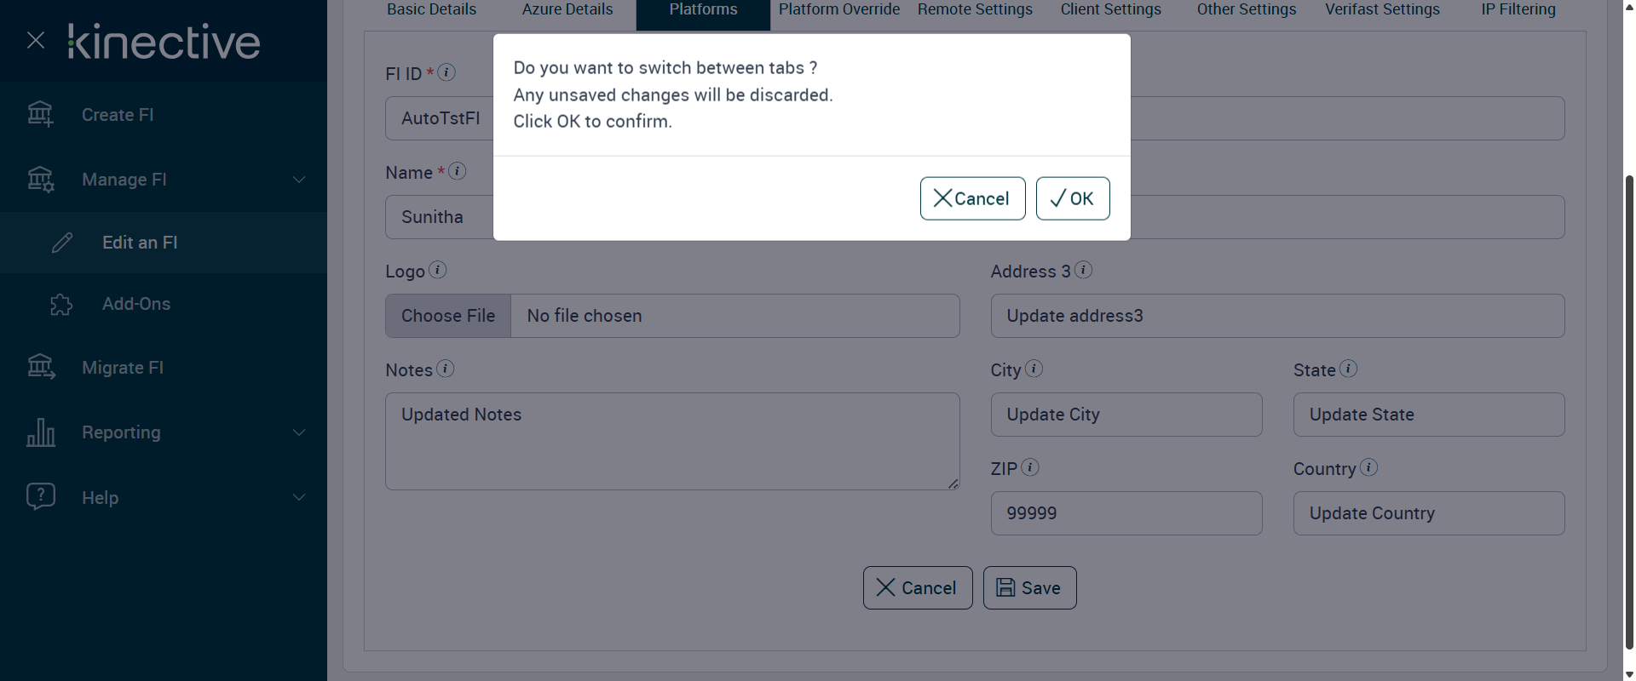Expand the Manage FI menu chevron
Screen dimensions: 1636x681
(299, 180)
